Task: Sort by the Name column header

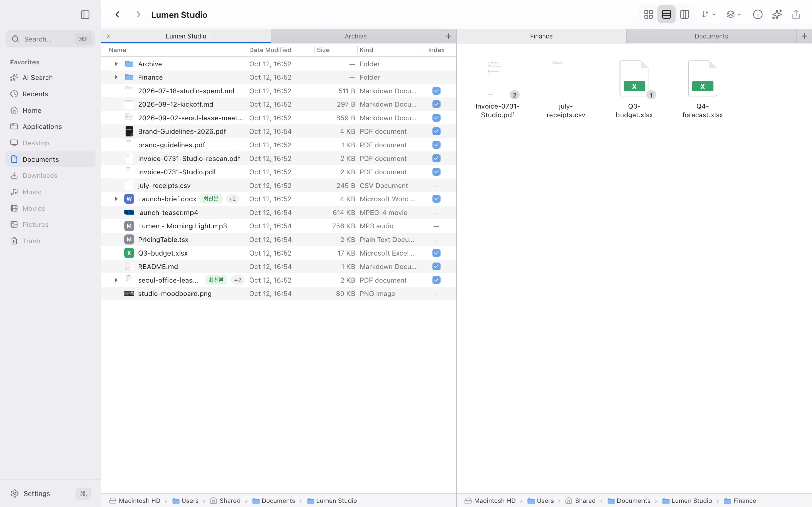Action: [x=117, y=50]
